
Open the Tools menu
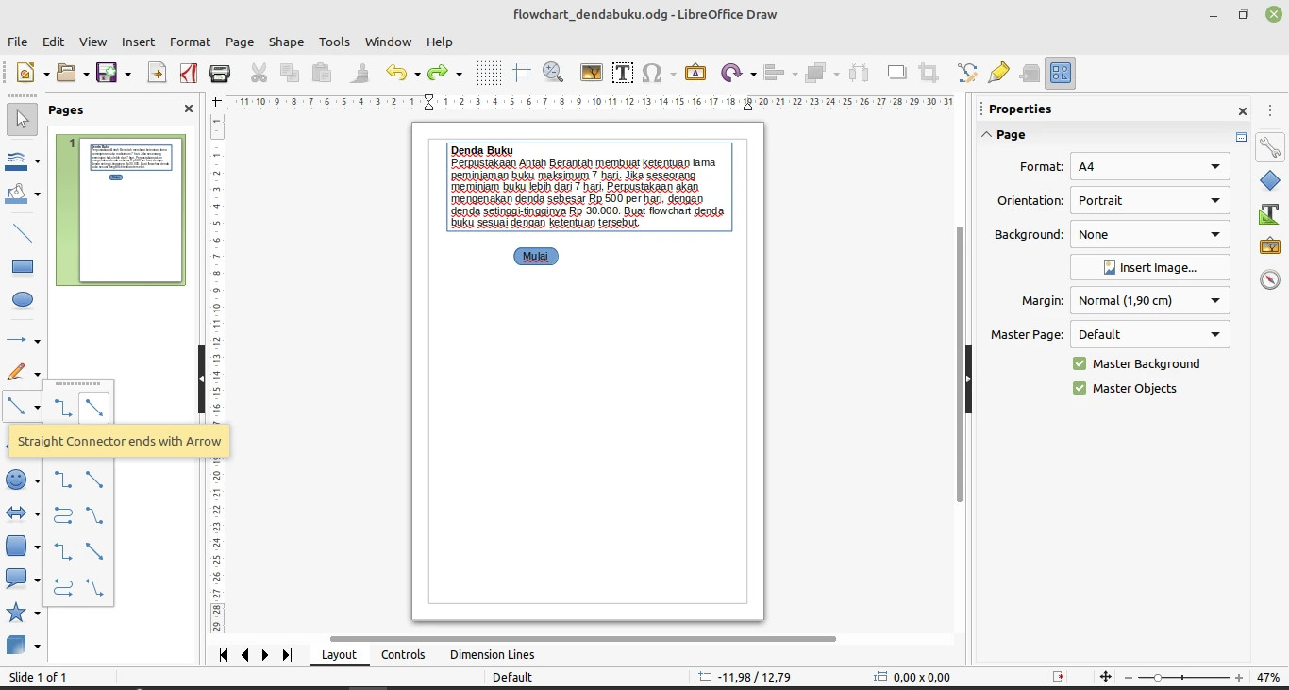(x=334, y=42)
